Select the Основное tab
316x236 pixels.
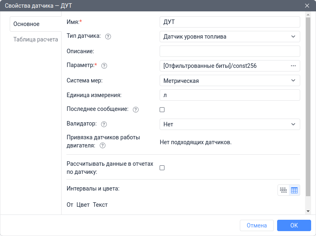pyautogui.click(x=27, y=24)
